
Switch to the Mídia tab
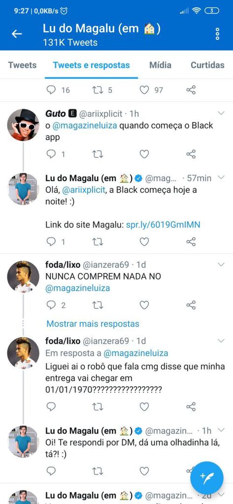[160, 65]
